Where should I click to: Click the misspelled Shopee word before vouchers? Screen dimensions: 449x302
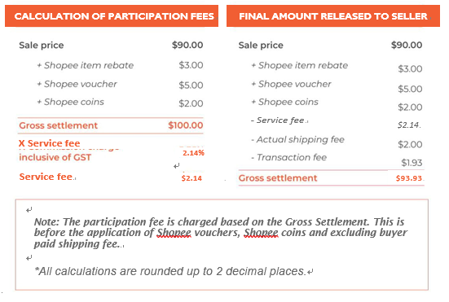174,233
